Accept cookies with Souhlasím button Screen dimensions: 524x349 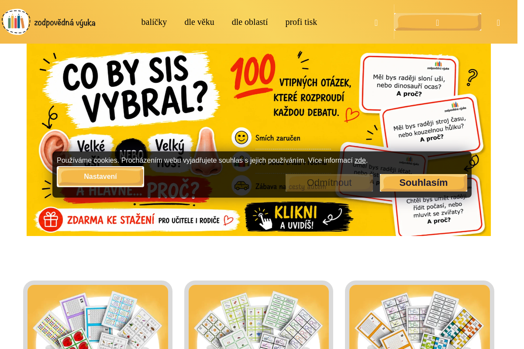pyautogui.click(x=424, y=183)
